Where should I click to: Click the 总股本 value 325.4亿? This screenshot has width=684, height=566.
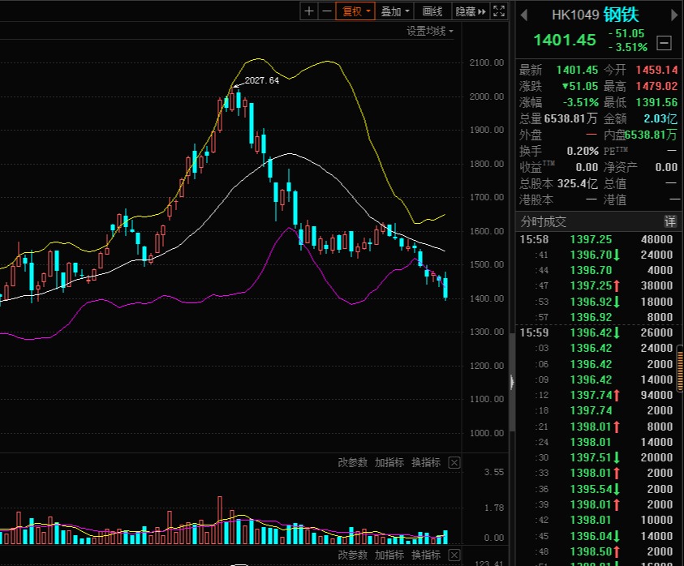tap(577, 183)
